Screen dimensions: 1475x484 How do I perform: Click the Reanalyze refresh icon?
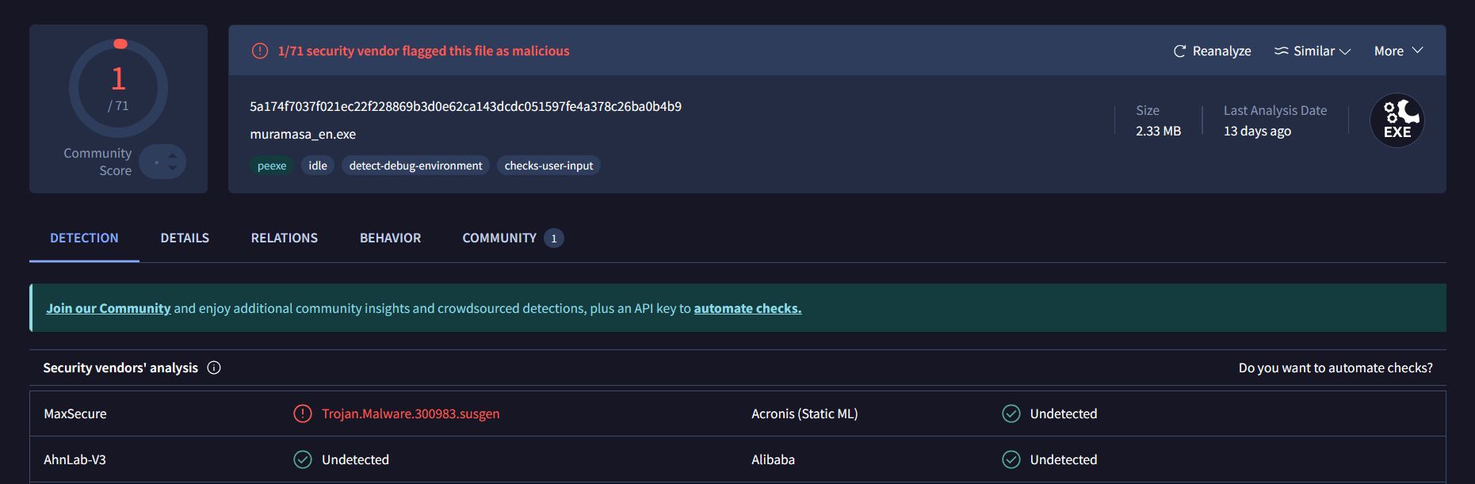pos(1179,51)
